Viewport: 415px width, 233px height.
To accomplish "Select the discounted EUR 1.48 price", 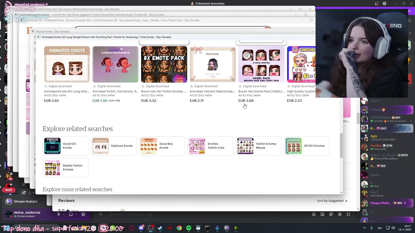I will click(x=100, y=101).
